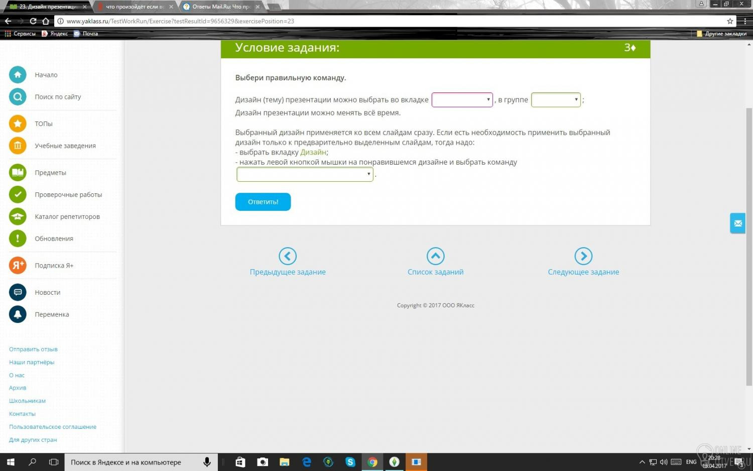Switch to the 'что произойдёт если' tab
753x471 pixels.
click(135, 7)
